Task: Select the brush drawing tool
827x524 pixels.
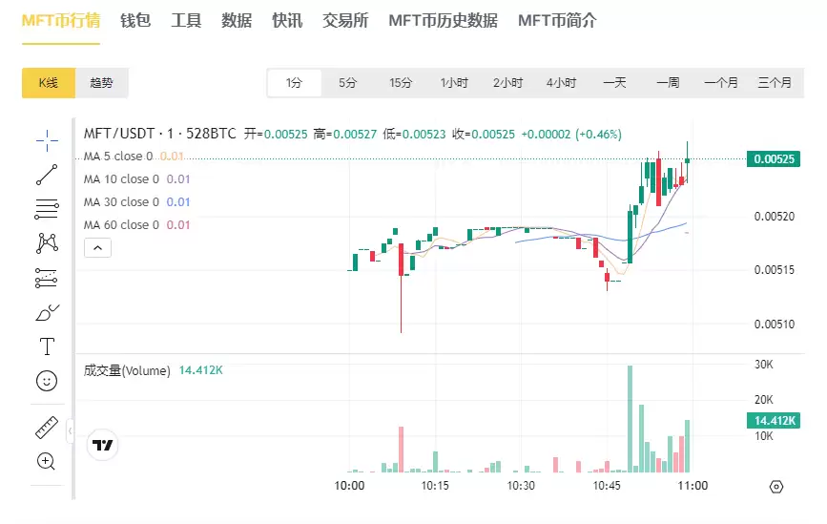Action: [x=46, y=312]
